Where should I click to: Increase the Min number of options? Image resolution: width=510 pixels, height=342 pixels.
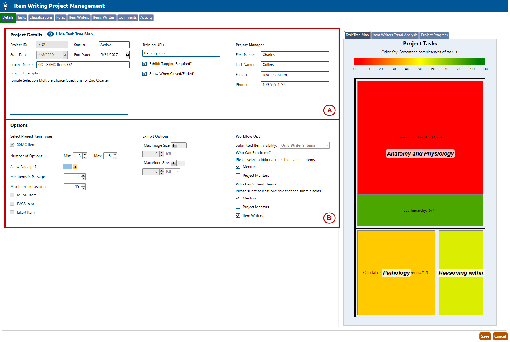(85, 154)
